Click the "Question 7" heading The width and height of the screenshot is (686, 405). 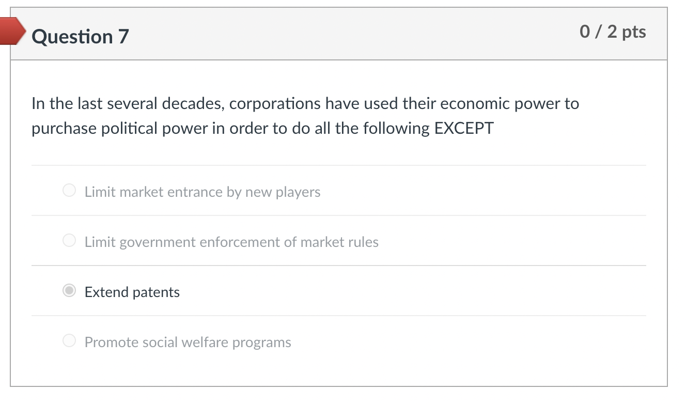[x=80, y=37]
